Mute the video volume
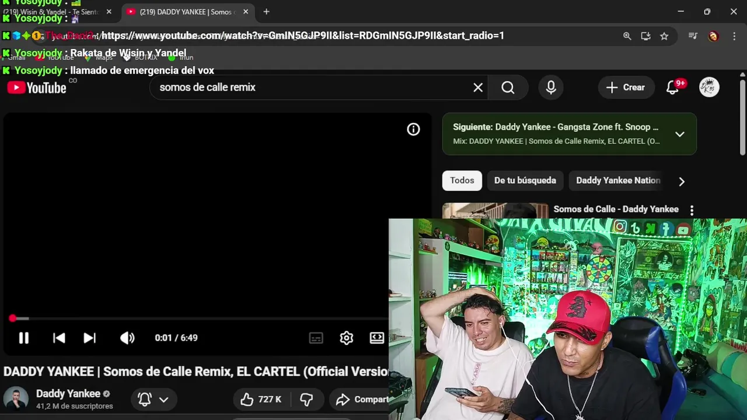 pos(127,338)
